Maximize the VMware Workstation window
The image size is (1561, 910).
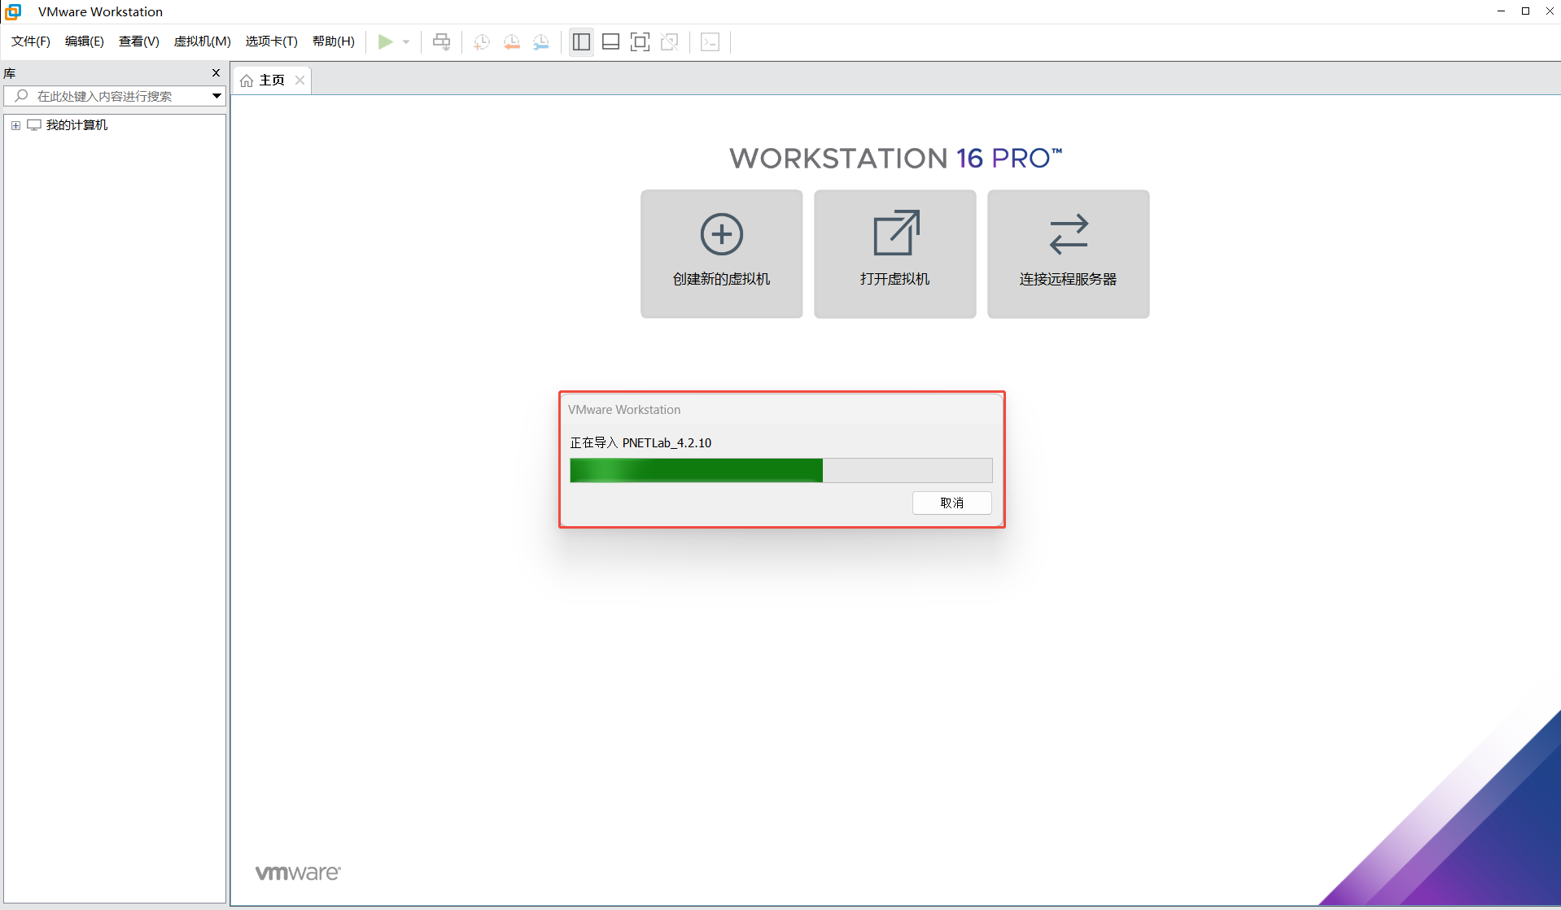tap(1525, 11)
